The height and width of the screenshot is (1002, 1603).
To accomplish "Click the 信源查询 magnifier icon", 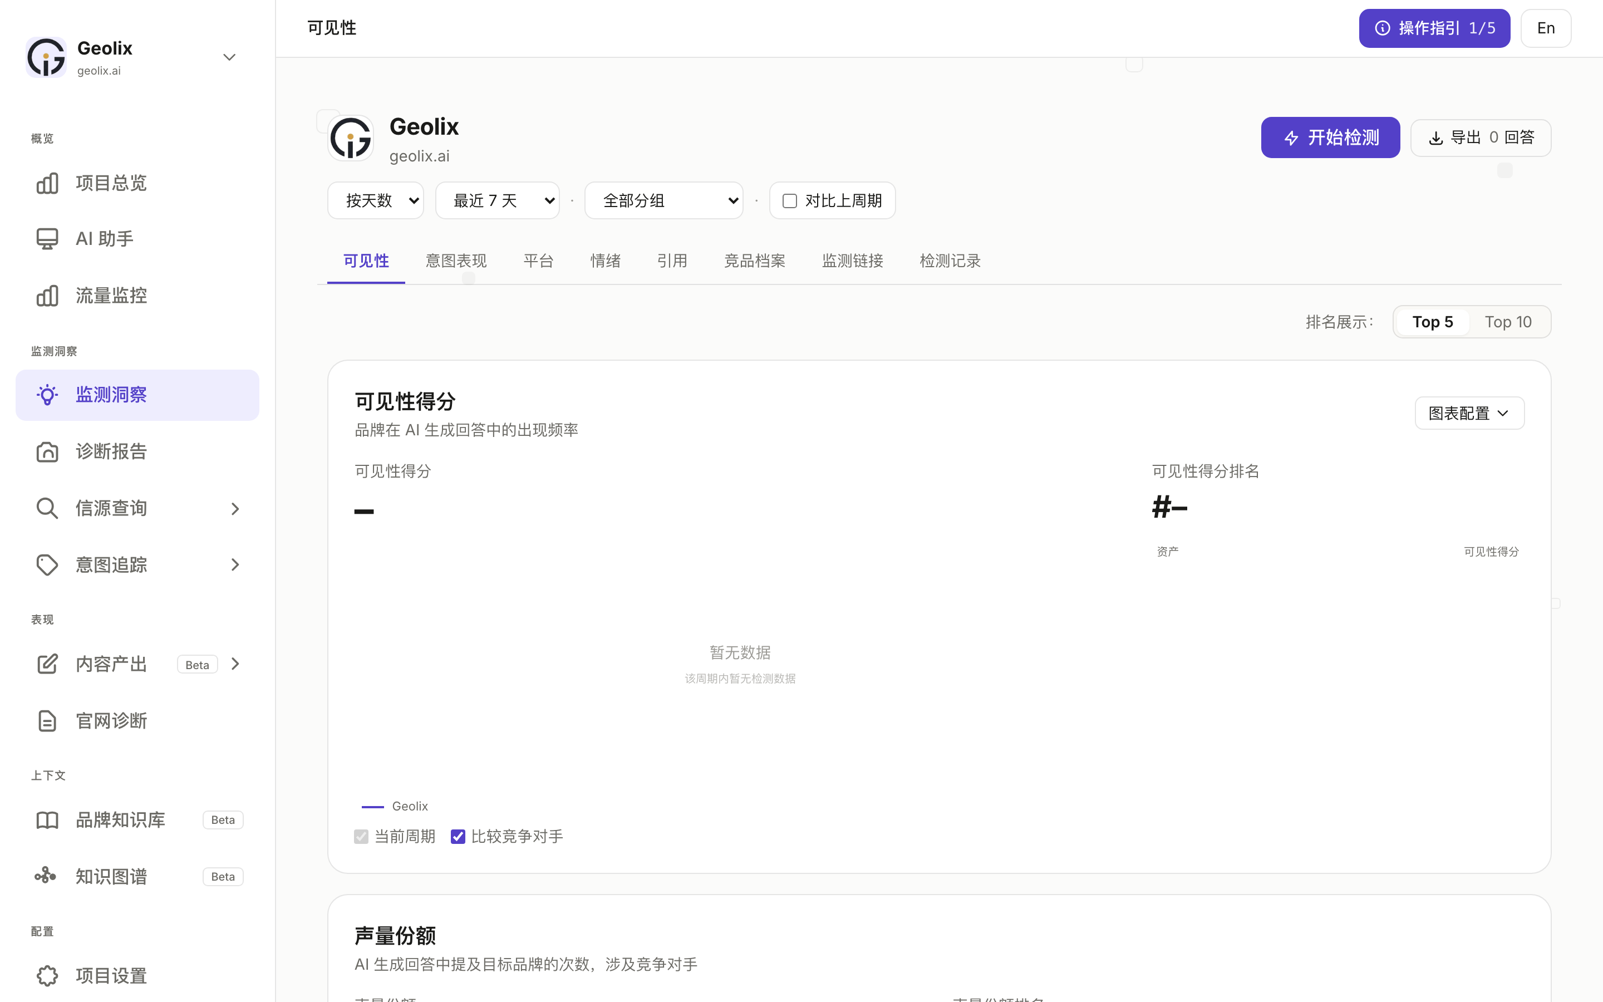I will (47, 508).
